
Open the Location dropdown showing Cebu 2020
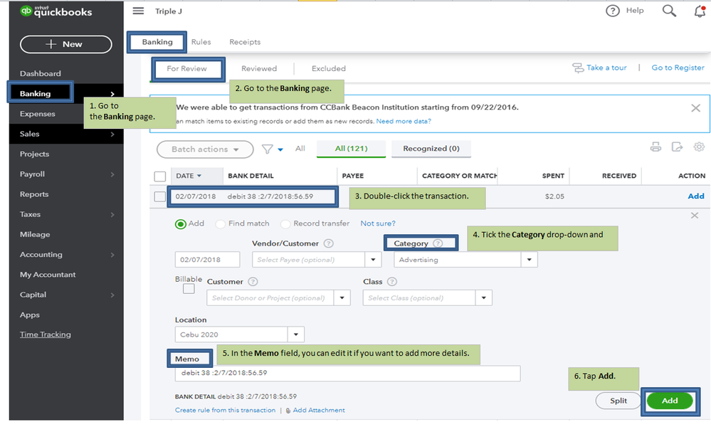(295, 334)
